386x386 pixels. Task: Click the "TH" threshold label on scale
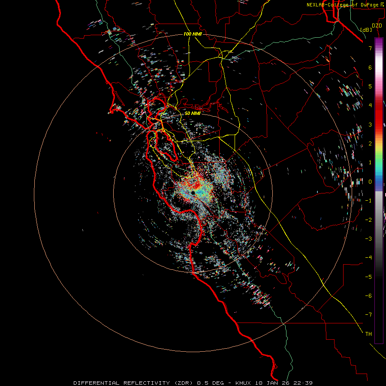(x=368, y=334)
